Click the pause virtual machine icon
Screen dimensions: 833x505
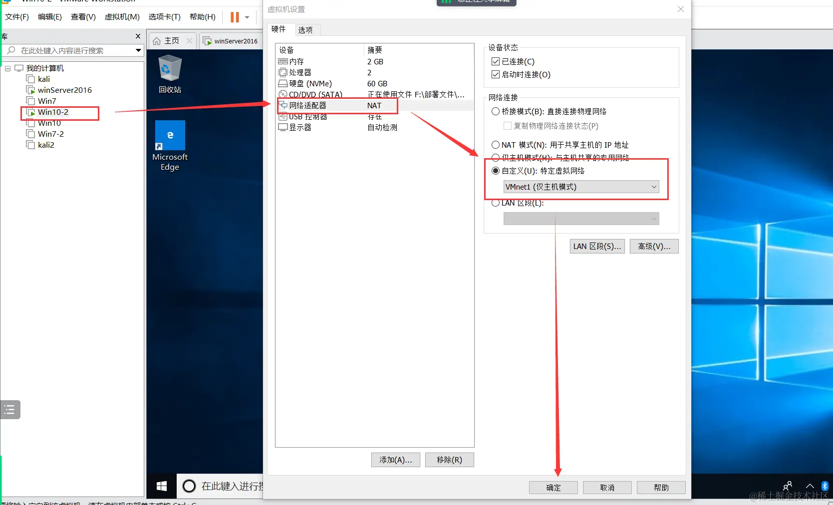click(x=235, y=17)
